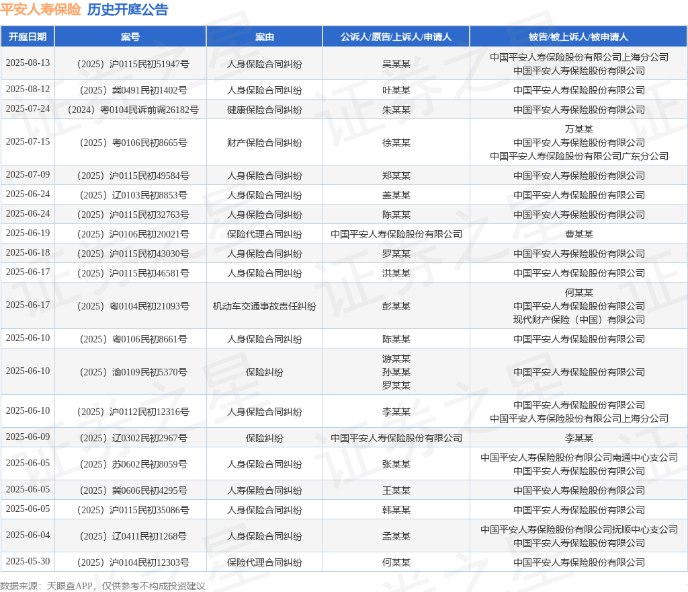The image size is (688, 592).
Task: Select case number (2025)沪0115民初46581号
Action: [x=133, y=273]
